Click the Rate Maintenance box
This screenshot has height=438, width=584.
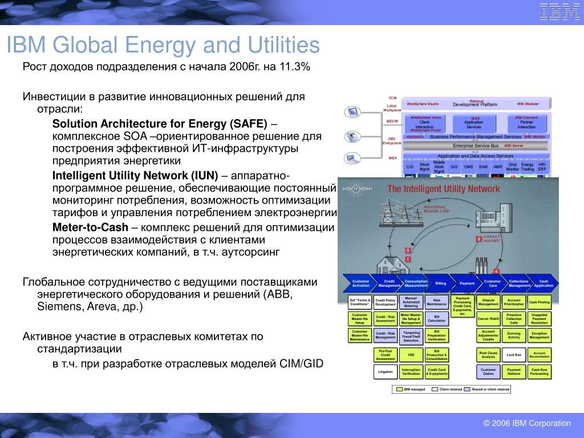coord(436,302)
